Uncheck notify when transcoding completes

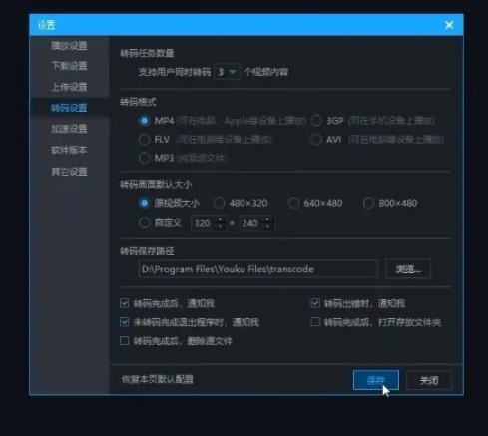point(124,303)
